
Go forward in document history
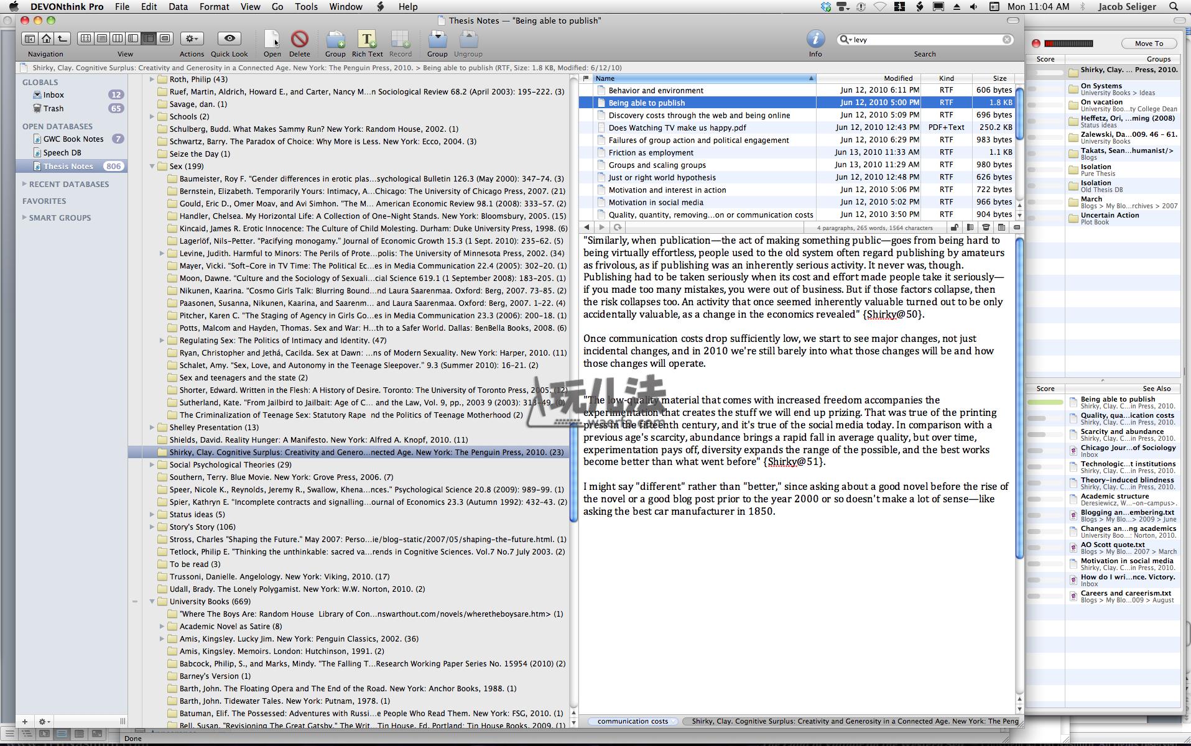602,228
